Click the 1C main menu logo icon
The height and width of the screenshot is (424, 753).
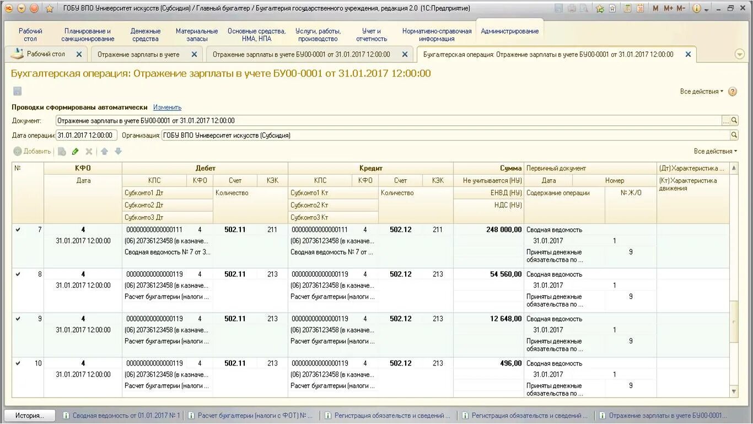tap(8, 8)
